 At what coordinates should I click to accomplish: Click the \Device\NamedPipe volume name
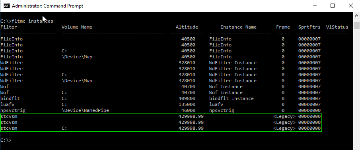tap(85, 110)
